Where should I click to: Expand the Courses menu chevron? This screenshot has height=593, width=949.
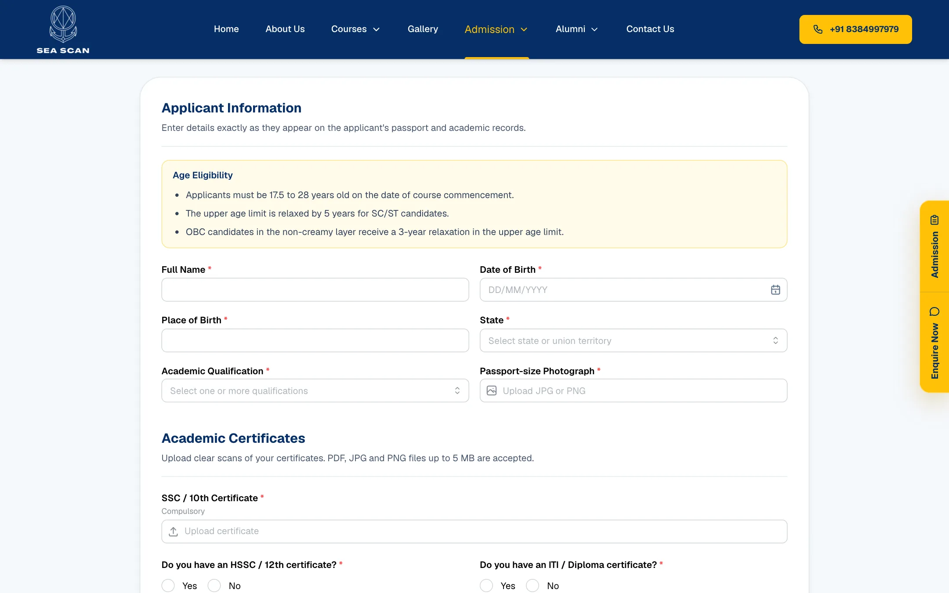[377, 29]
